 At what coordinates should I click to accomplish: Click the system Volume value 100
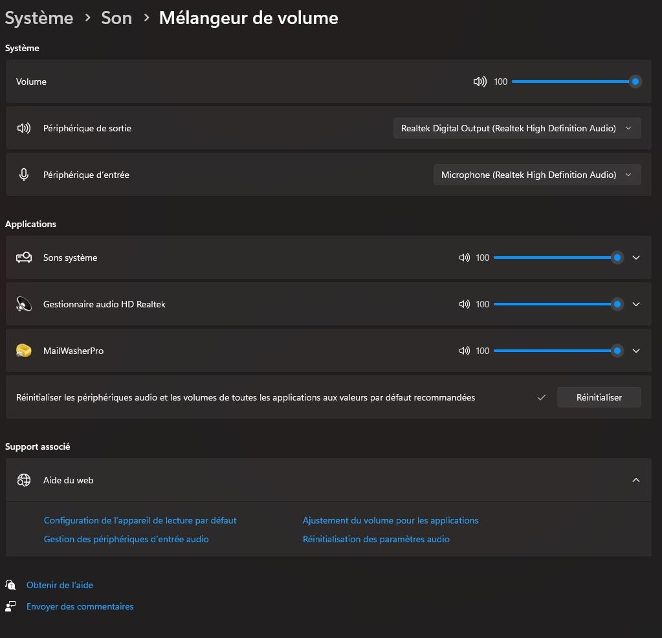[501, 82]
